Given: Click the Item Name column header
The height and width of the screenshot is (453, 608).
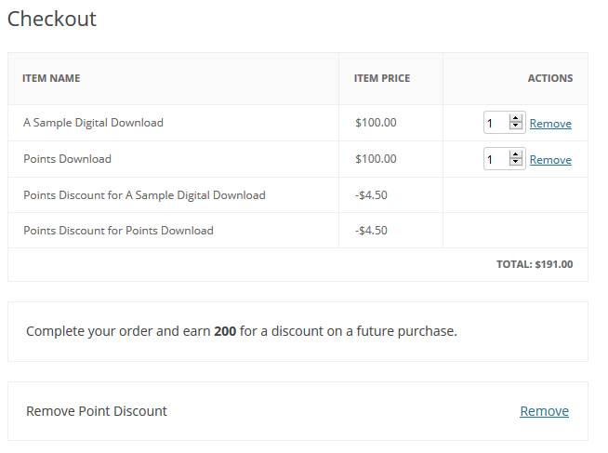Looking at the screenshot, I should 51,78.
